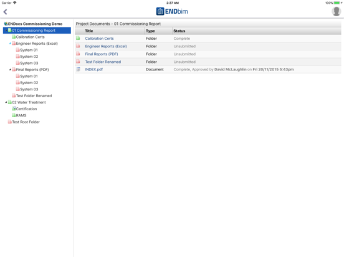The image size is (344, 258).
Task: Click Project Documents in the breadcrumb
Action: coord(93,24)
